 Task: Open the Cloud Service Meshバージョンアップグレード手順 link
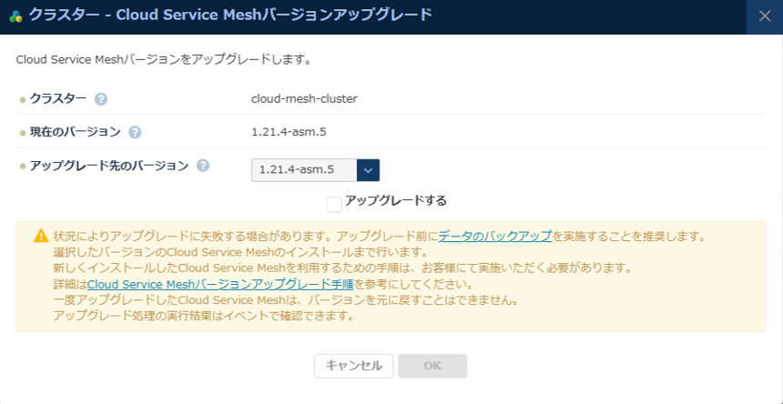pyautogui.click(x=220, y=285)
